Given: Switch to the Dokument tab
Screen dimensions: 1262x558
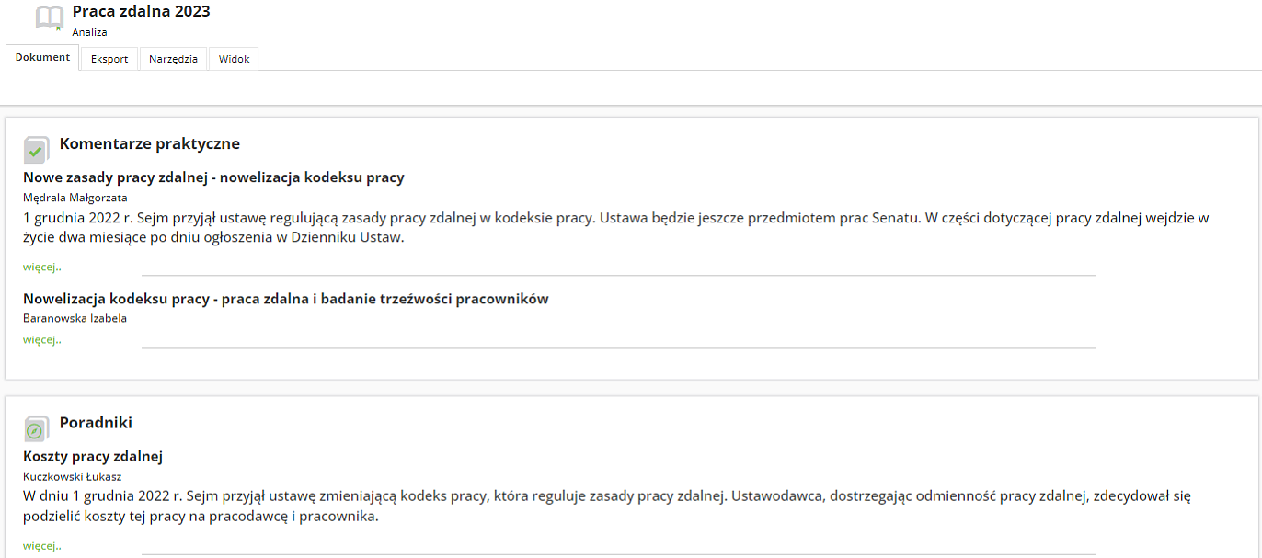Looking at the screenshot, I should coord(42,58).
